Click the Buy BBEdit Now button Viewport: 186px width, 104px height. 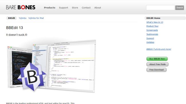[157, 59]
